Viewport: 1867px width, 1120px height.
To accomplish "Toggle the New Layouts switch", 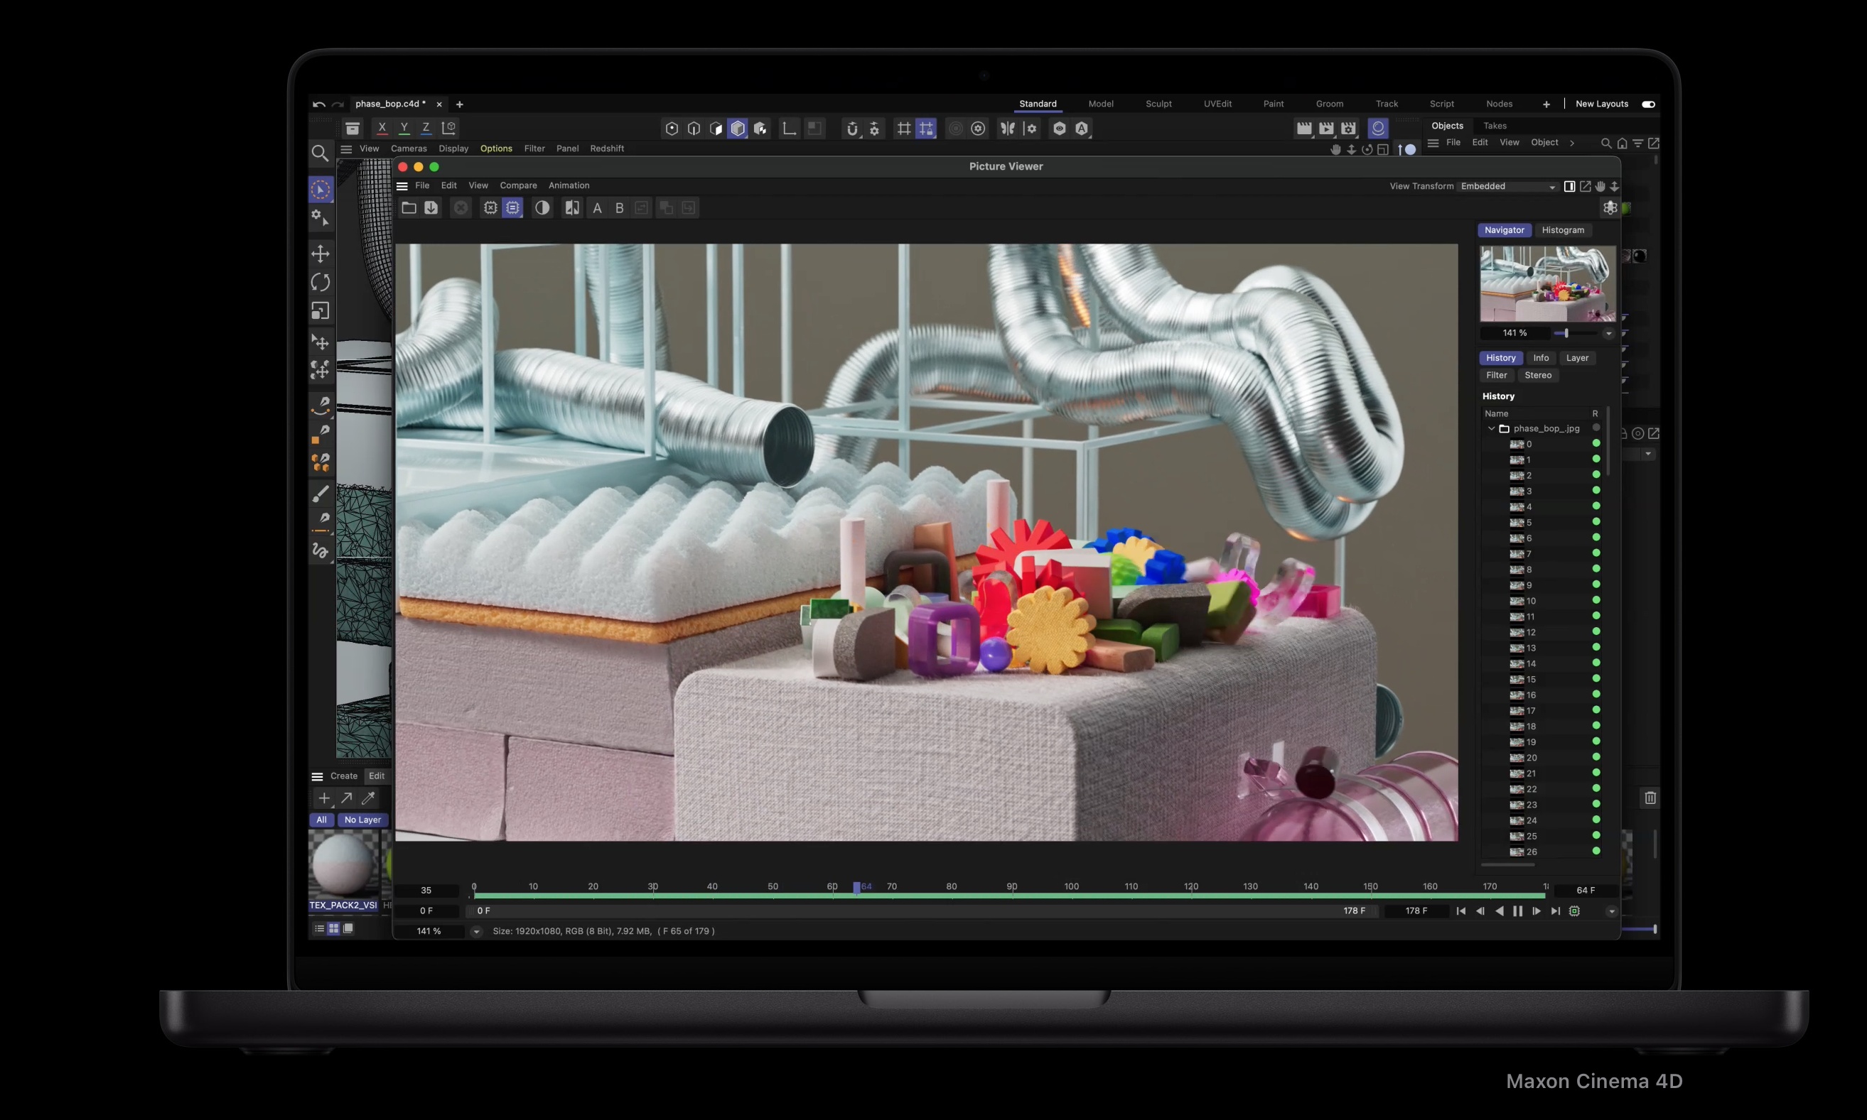I will [1649, 104].
